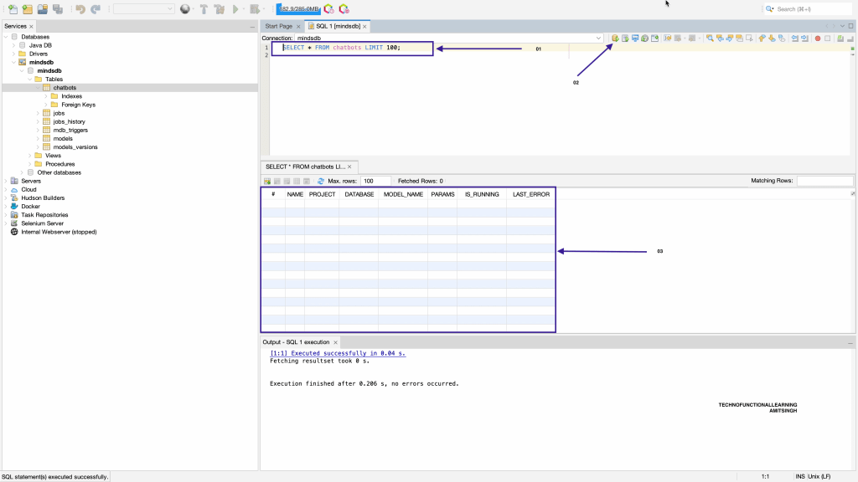The height and width of the screenshot is (482, 858).
Task: Switch to the Start Page tab
Action: (x=278, y=27)
